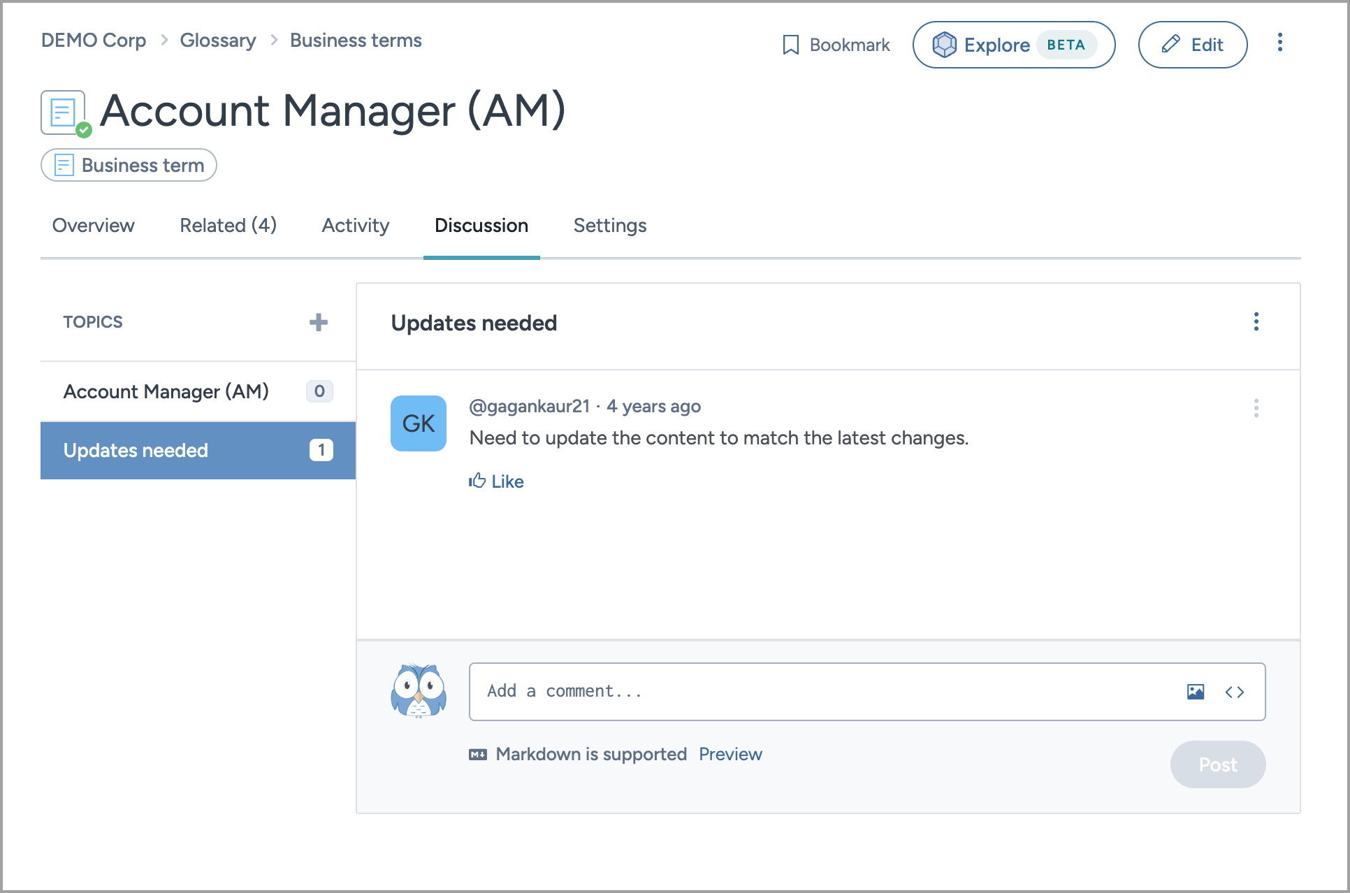Viewport: 1350px width, 893px height.
Task: Open the gagankaur21 comment options menu
Action: pos(1256,408)
